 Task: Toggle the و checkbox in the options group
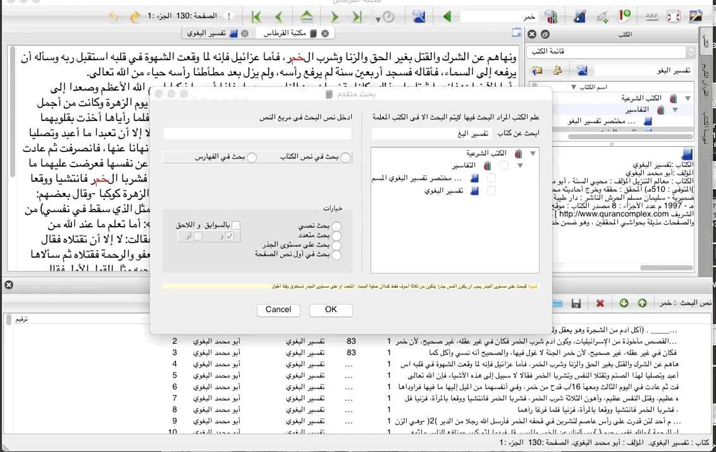coord(229,236)
